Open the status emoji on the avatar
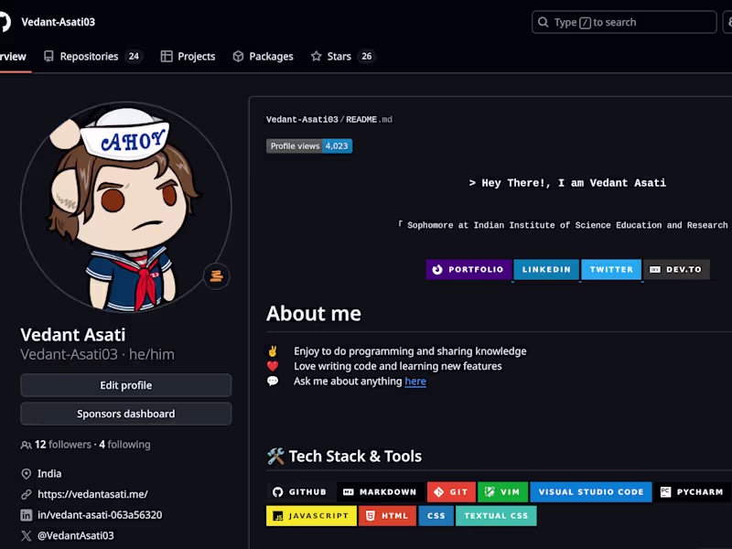The image size is (732, 549). pyautogui.click(x=216, y=275)
